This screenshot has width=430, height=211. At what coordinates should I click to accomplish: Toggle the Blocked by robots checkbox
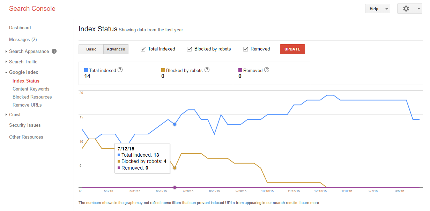coord(190,49)
